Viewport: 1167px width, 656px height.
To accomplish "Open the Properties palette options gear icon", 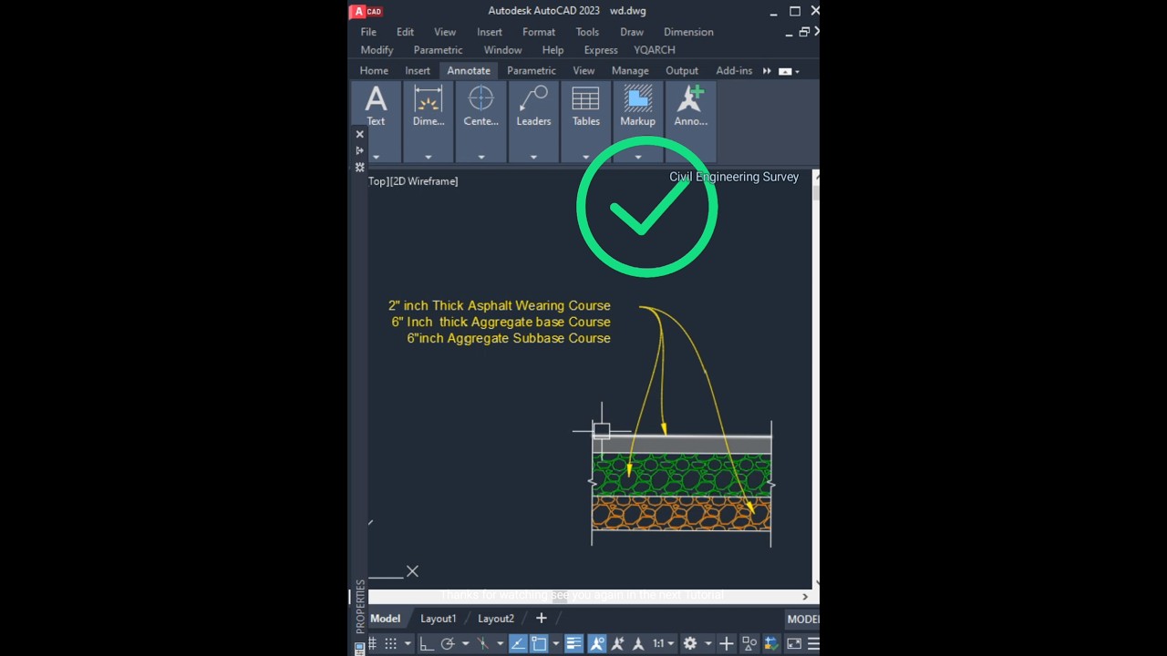I will (359, 168).
